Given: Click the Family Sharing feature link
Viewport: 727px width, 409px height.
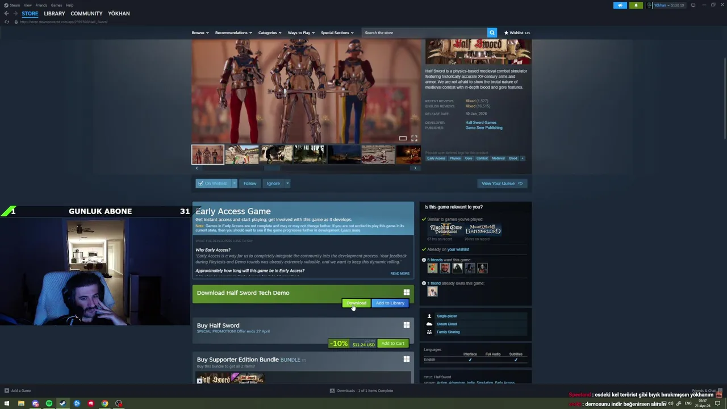Looking at the screenshot, I should [448, 332].
